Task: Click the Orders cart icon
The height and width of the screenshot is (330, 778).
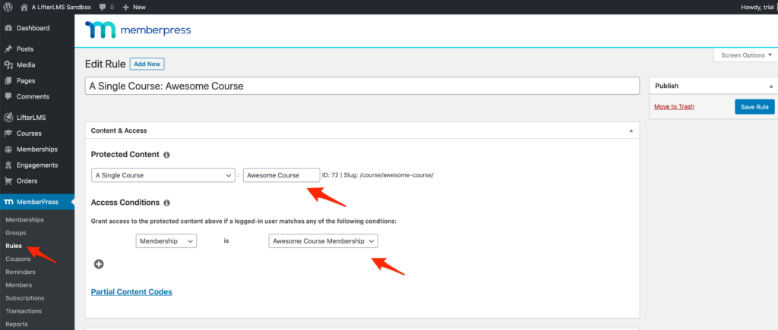Action: pos(8,181)
